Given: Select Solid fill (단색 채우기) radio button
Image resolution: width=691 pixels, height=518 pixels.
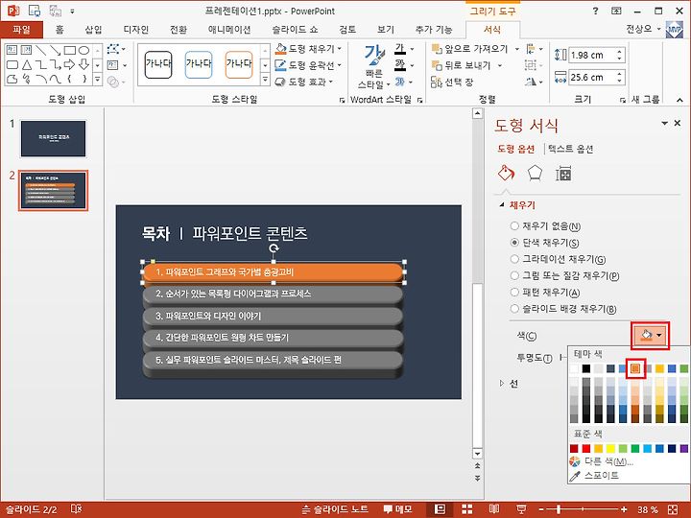Looking at the screenshot, I should click(x=514, y=243).
